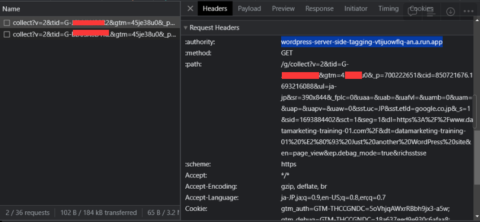Click the Accept-Encoding: header name

tap(211, 187)
